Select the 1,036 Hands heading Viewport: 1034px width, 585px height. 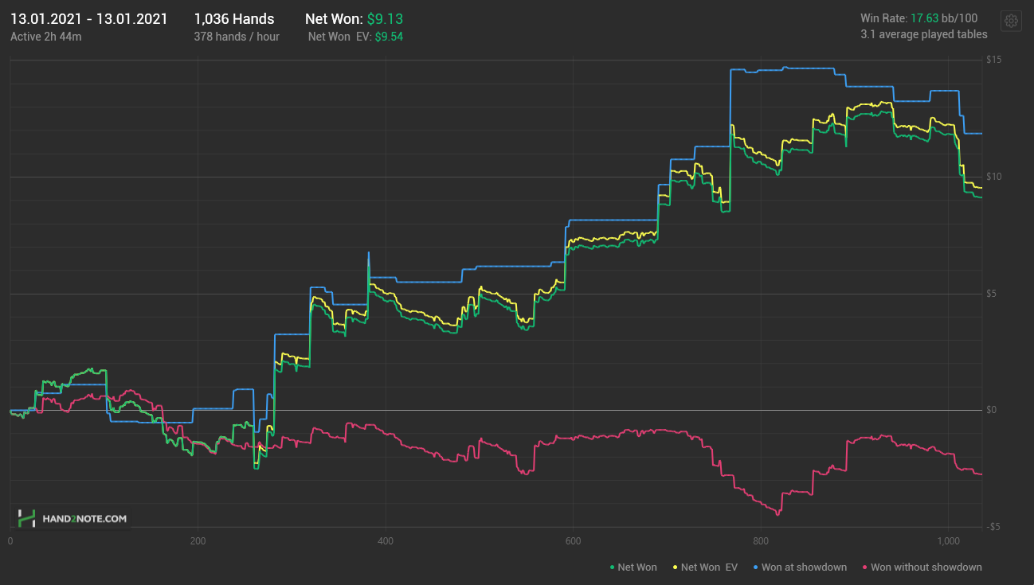[x=234, y=19]
